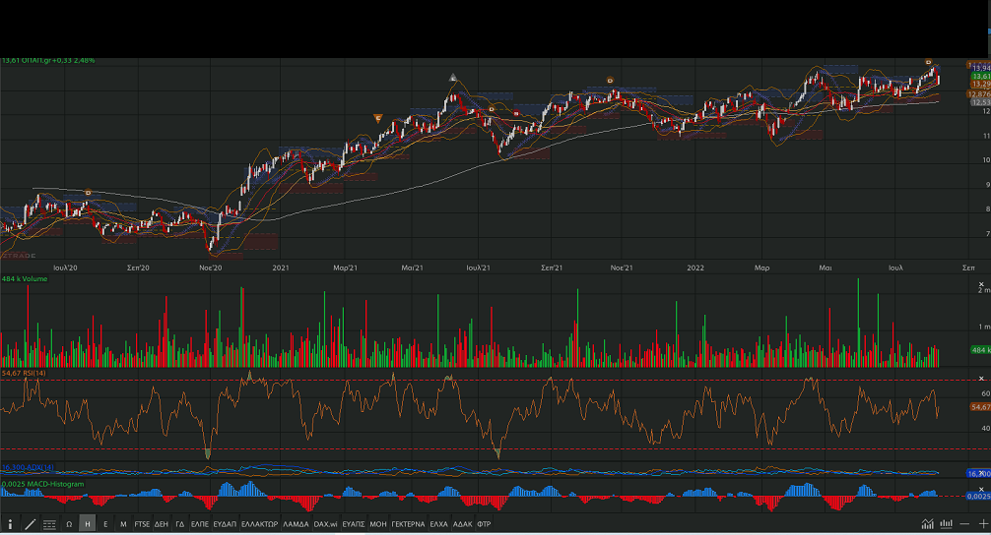Open the ΕΛΧΑ symbol tab

pyautogui.click(x=438, y=523)
